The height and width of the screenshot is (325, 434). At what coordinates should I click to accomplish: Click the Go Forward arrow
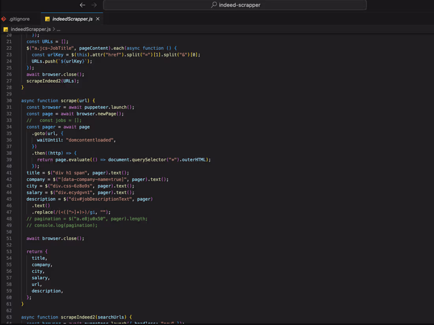(94, 5)
